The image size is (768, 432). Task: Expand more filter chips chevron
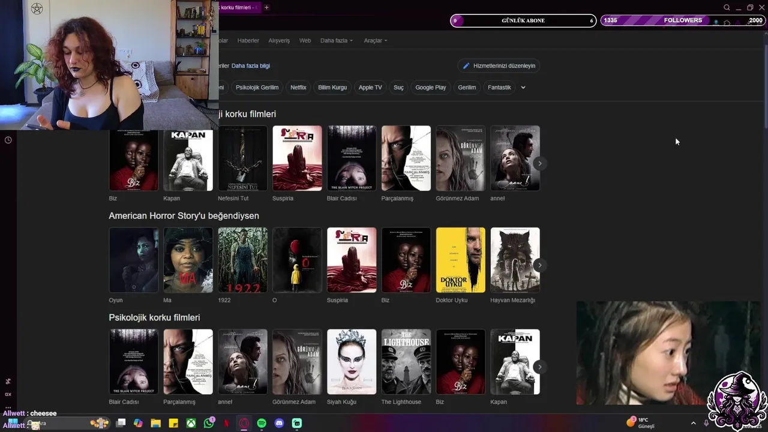click(523, 88)
